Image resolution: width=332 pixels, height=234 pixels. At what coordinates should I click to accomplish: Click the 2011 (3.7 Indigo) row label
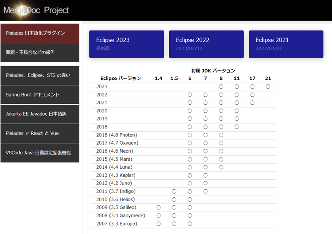116,191
